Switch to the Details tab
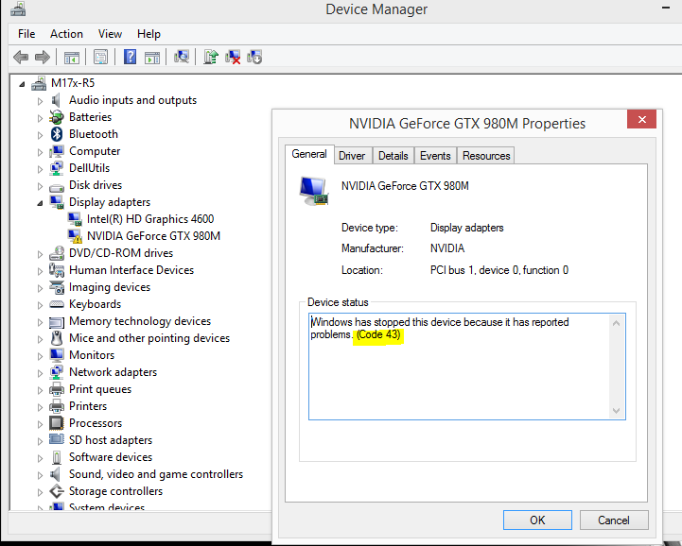This screenshot has width=682, height=546. [x=393, y=156]
